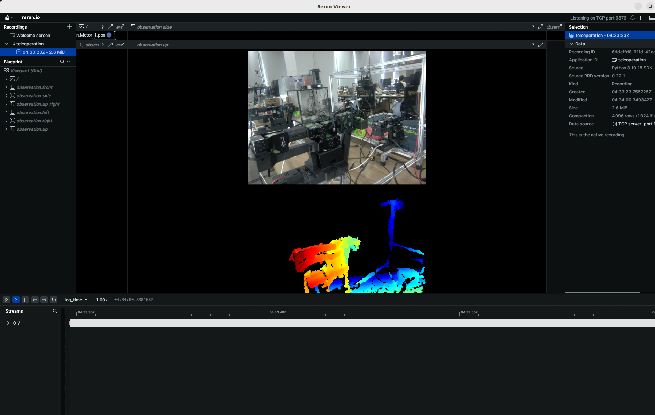The height and width of the screenshot is (415, 655).
Task: Maximize the observation.up view
Action: 541,45
